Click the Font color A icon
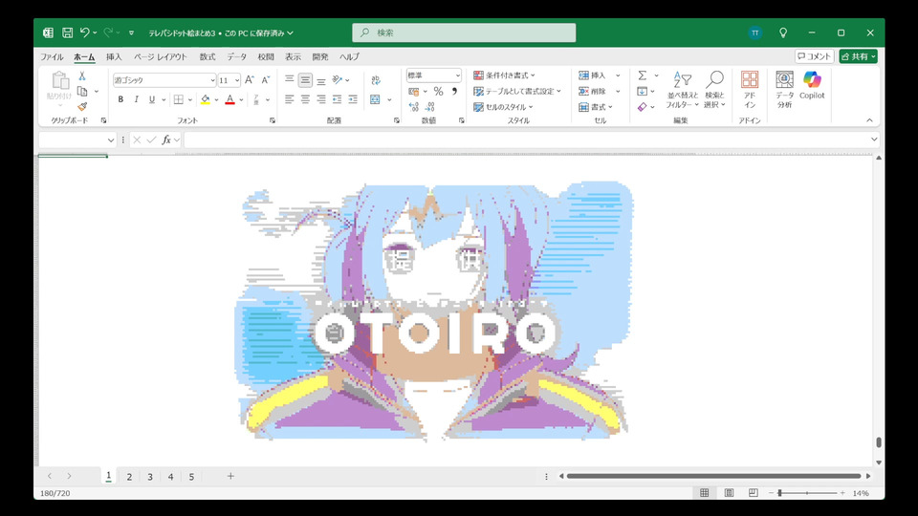This screenshot has width=918, height=516. point(230,99)
